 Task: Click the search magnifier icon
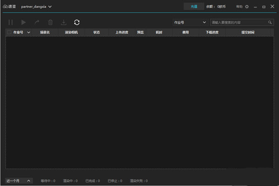click(270, 22)
